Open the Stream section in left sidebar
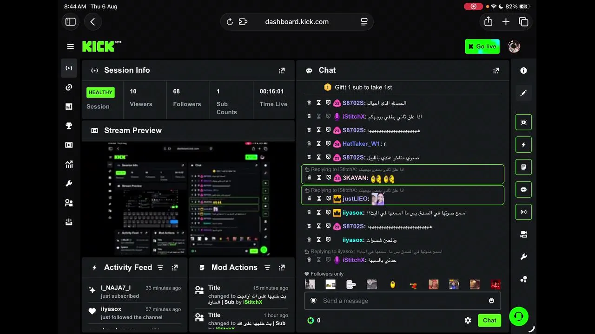595x334 pixels. [x=69, y=68]
